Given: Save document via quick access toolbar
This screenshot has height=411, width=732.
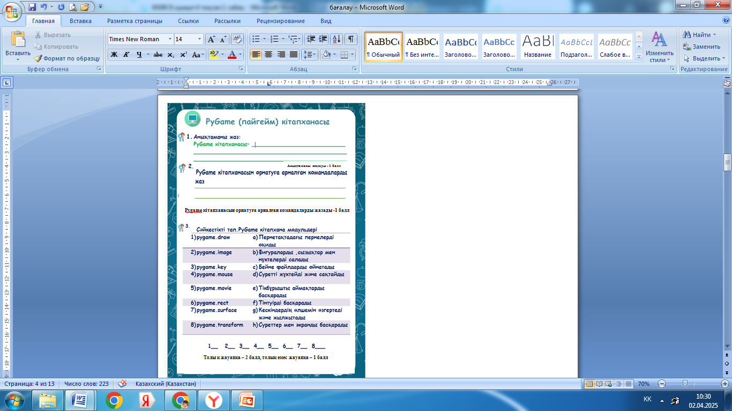Looking at the screenshot, I should pos(32,7).
